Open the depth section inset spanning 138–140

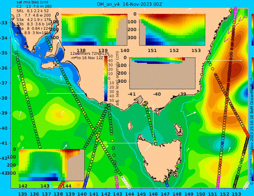click(x=94, y=30)
